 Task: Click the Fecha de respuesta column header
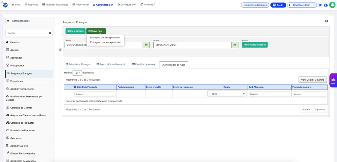coord(189,87)
